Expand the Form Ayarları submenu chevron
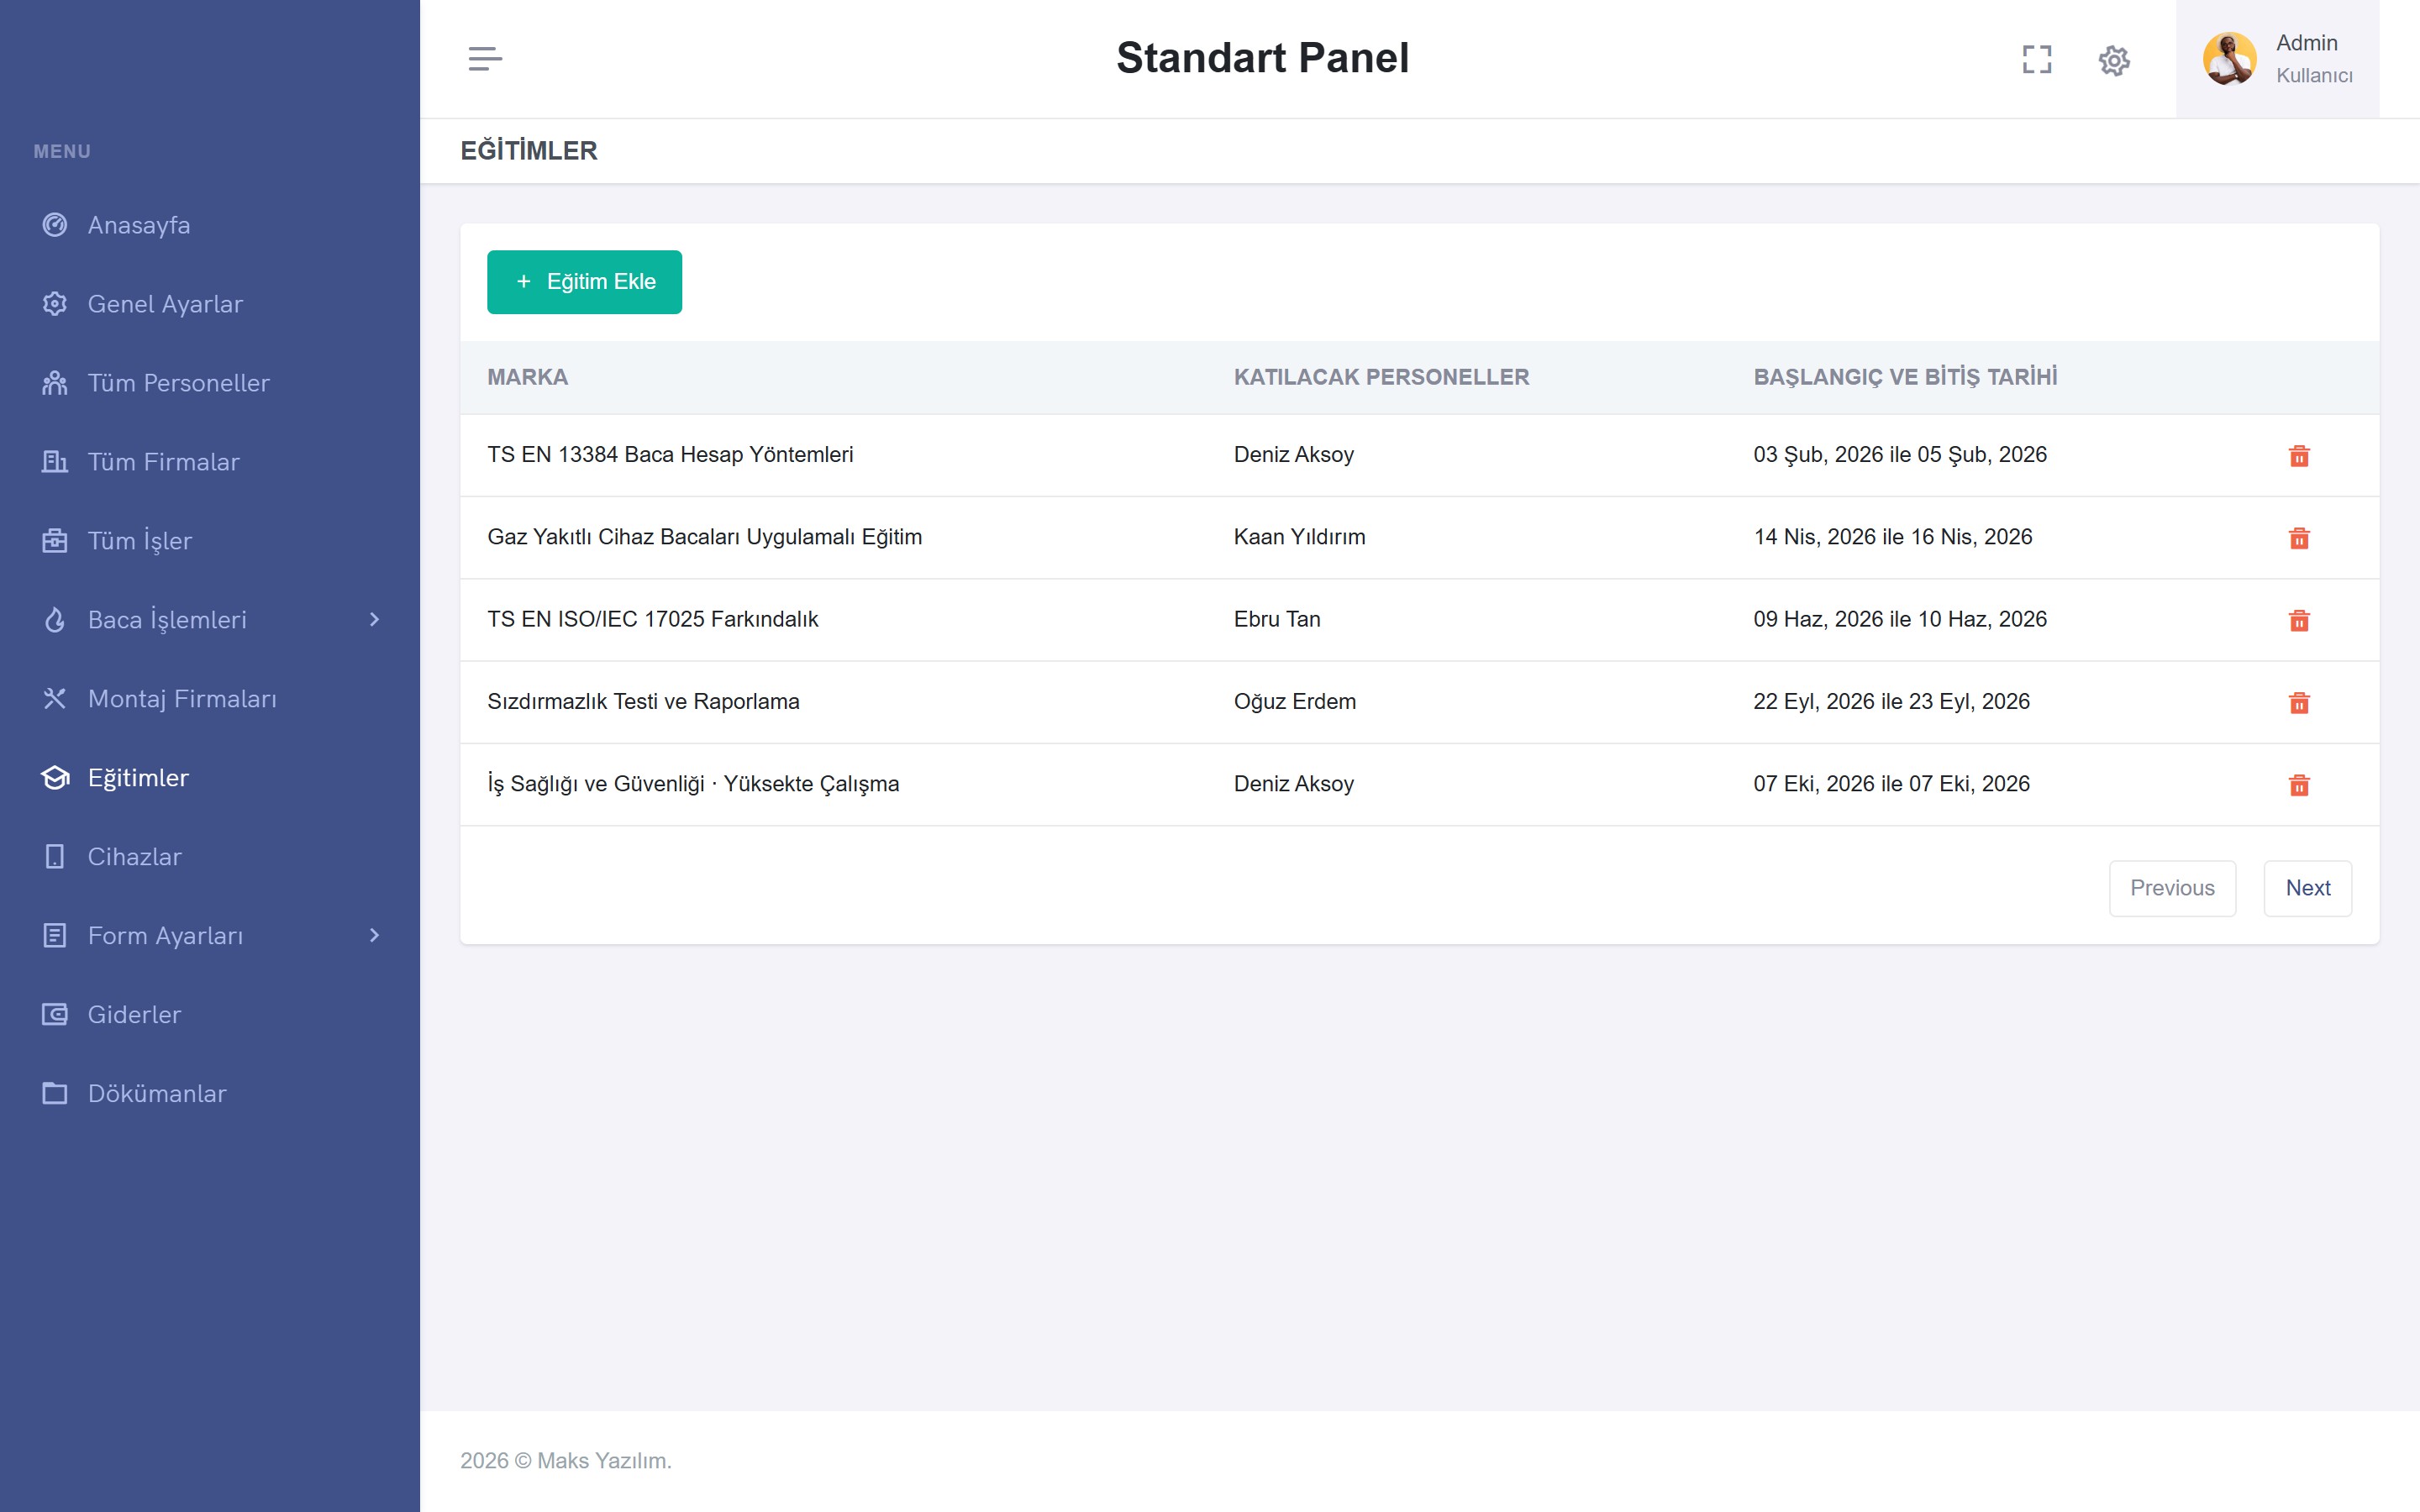 [375, 936]
